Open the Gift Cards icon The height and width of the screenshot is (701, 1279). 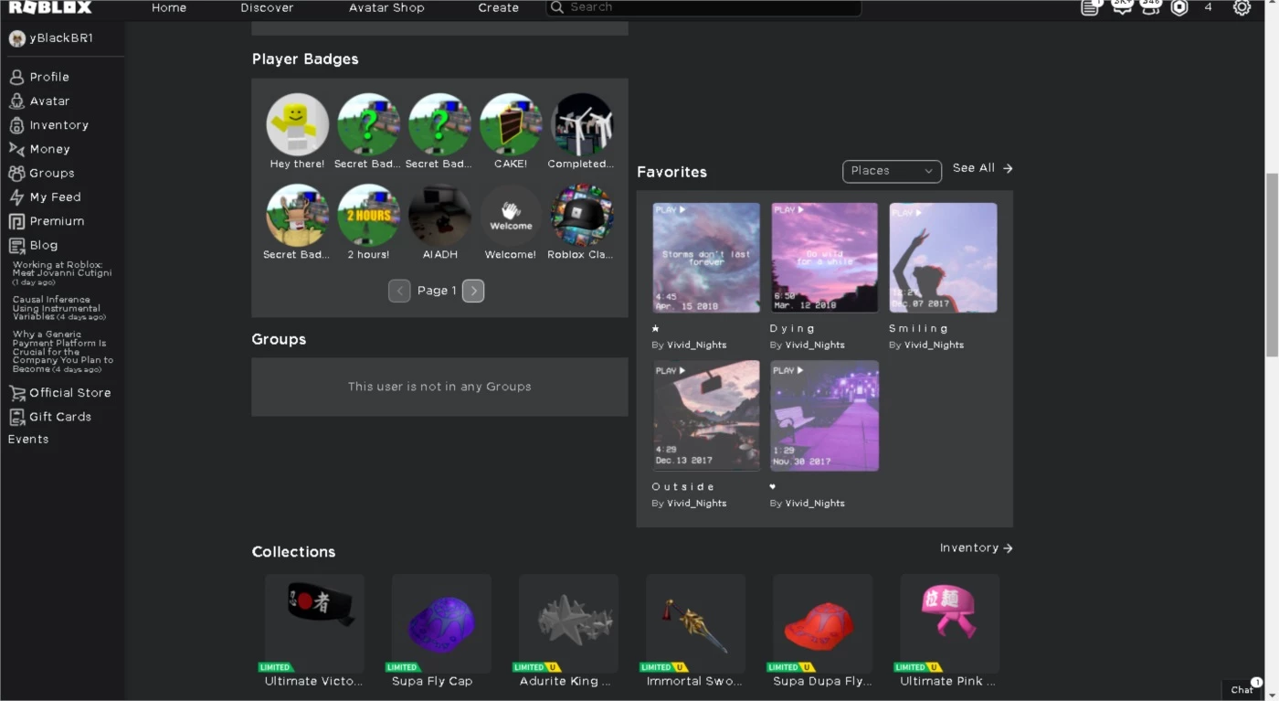point(17,417)
